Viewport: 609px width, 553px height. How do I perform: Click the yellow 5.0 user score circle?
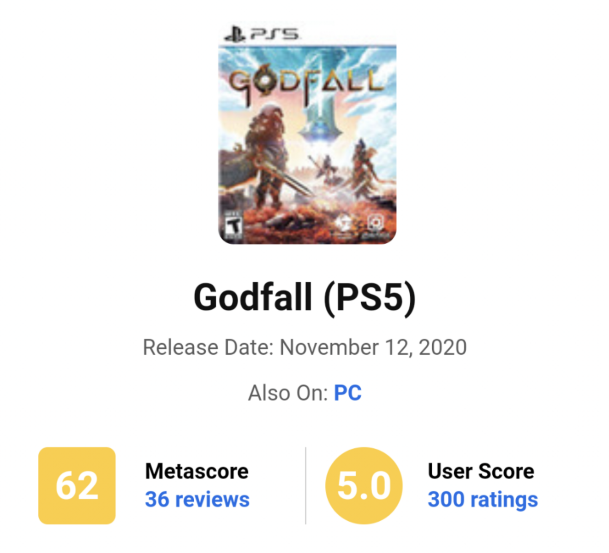click(364, 485)
